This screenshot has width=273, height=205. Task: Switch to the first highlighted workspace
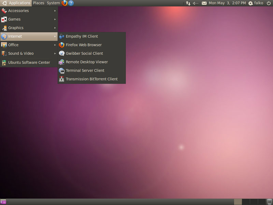(238, 202)
